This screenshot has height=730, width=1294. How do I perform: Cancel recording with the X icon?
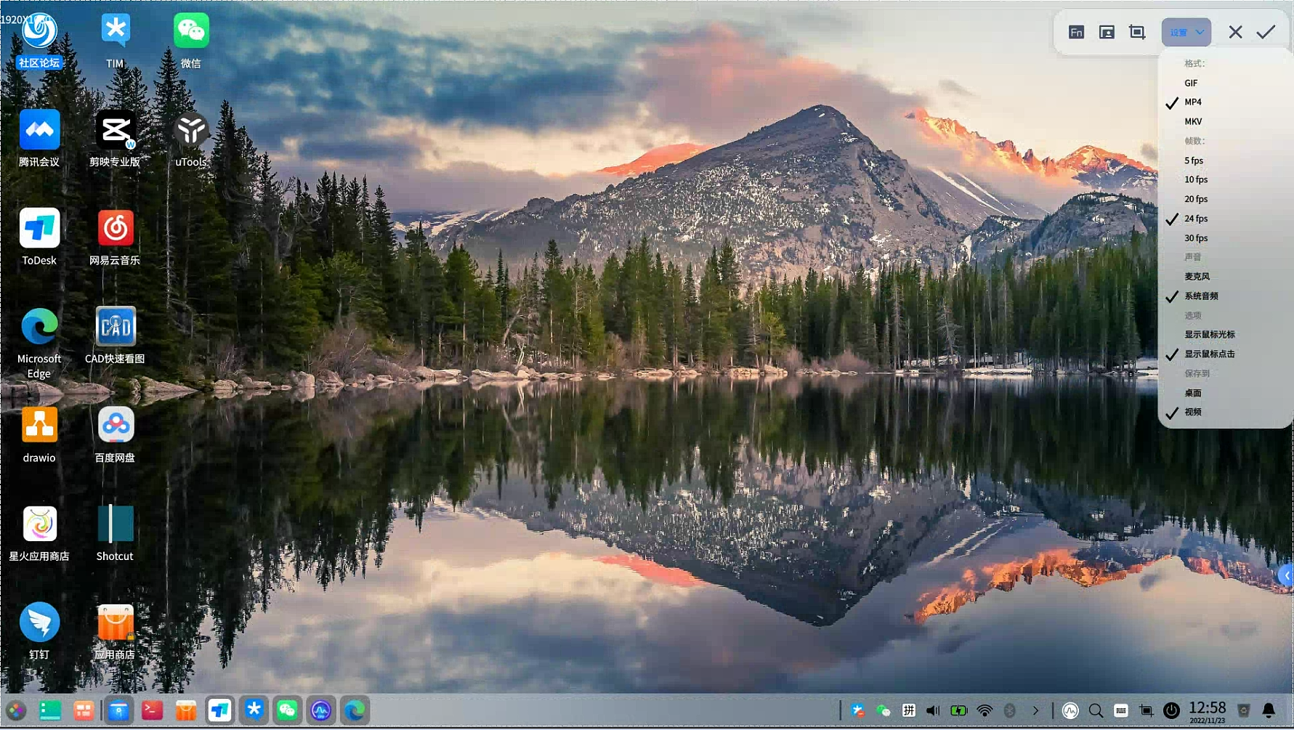pos(1235,32)
